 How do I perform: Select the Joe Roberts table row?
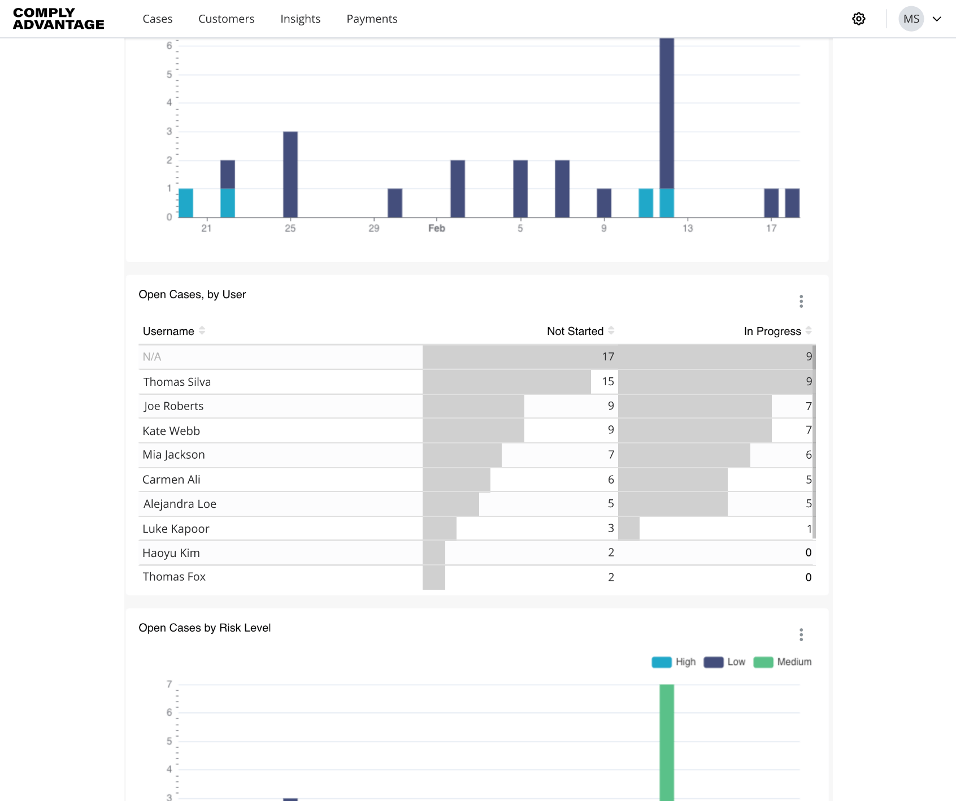click(x=477, y=406)
